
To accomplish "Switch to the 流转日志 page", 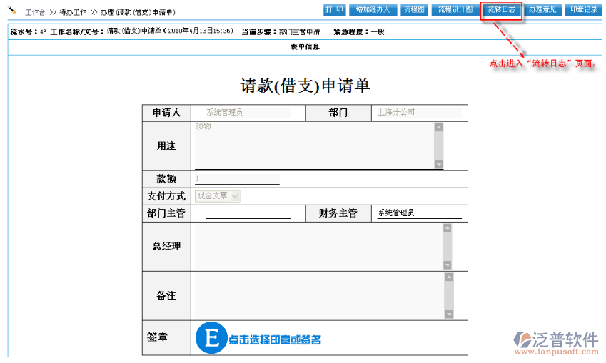I will (x=501, y=10).
